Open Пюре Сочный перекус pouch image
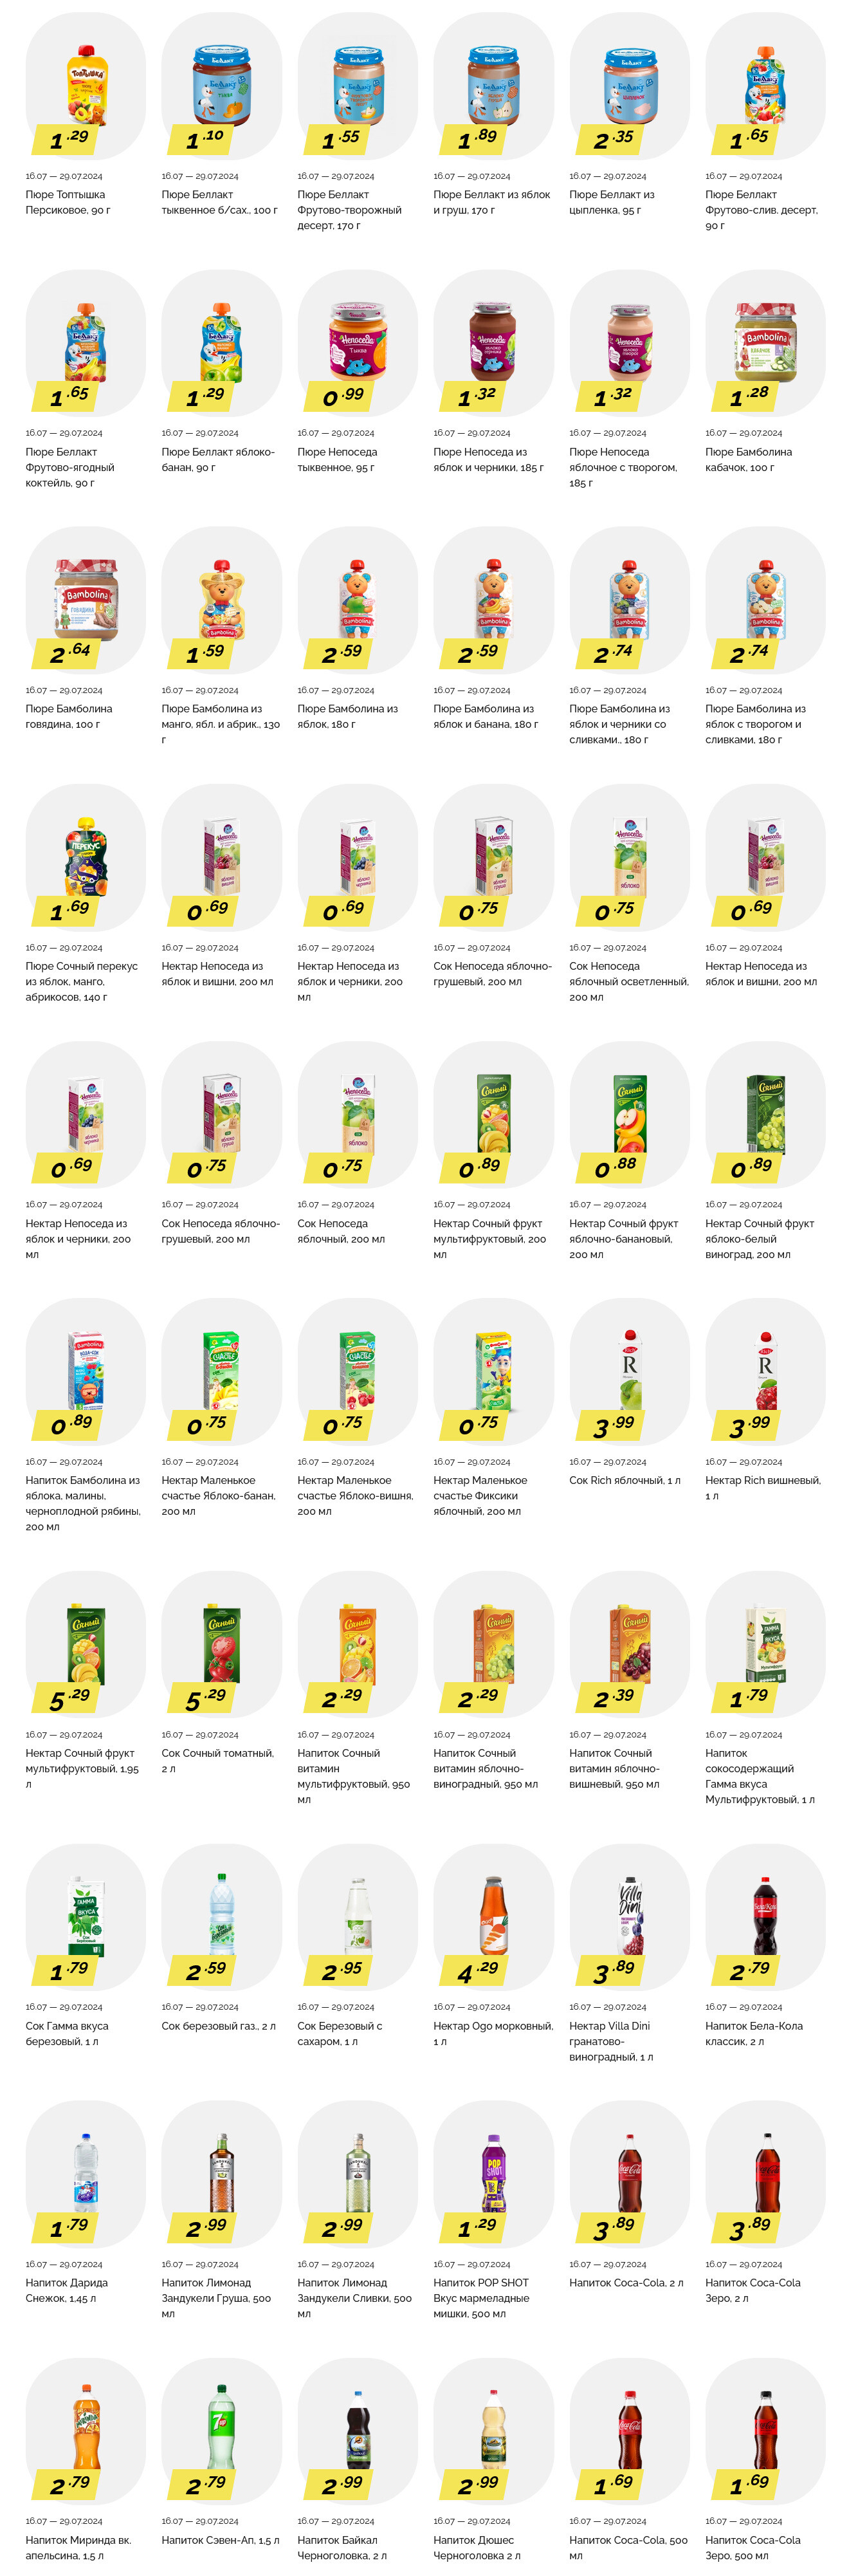This screenshot has width=867, height=2576. [x=87, y=858]
